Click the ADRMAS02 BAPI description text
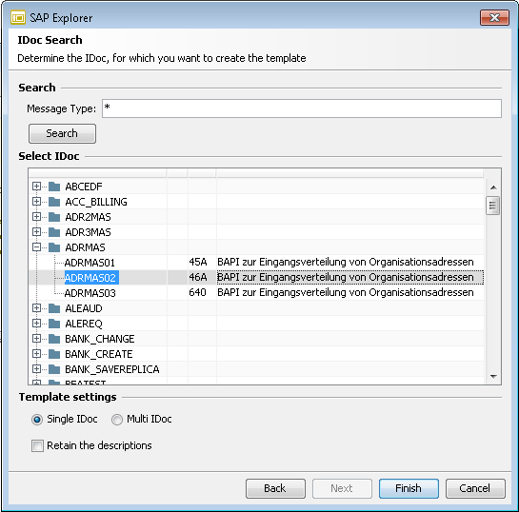 pyautogui.click(x=346, y=277)
